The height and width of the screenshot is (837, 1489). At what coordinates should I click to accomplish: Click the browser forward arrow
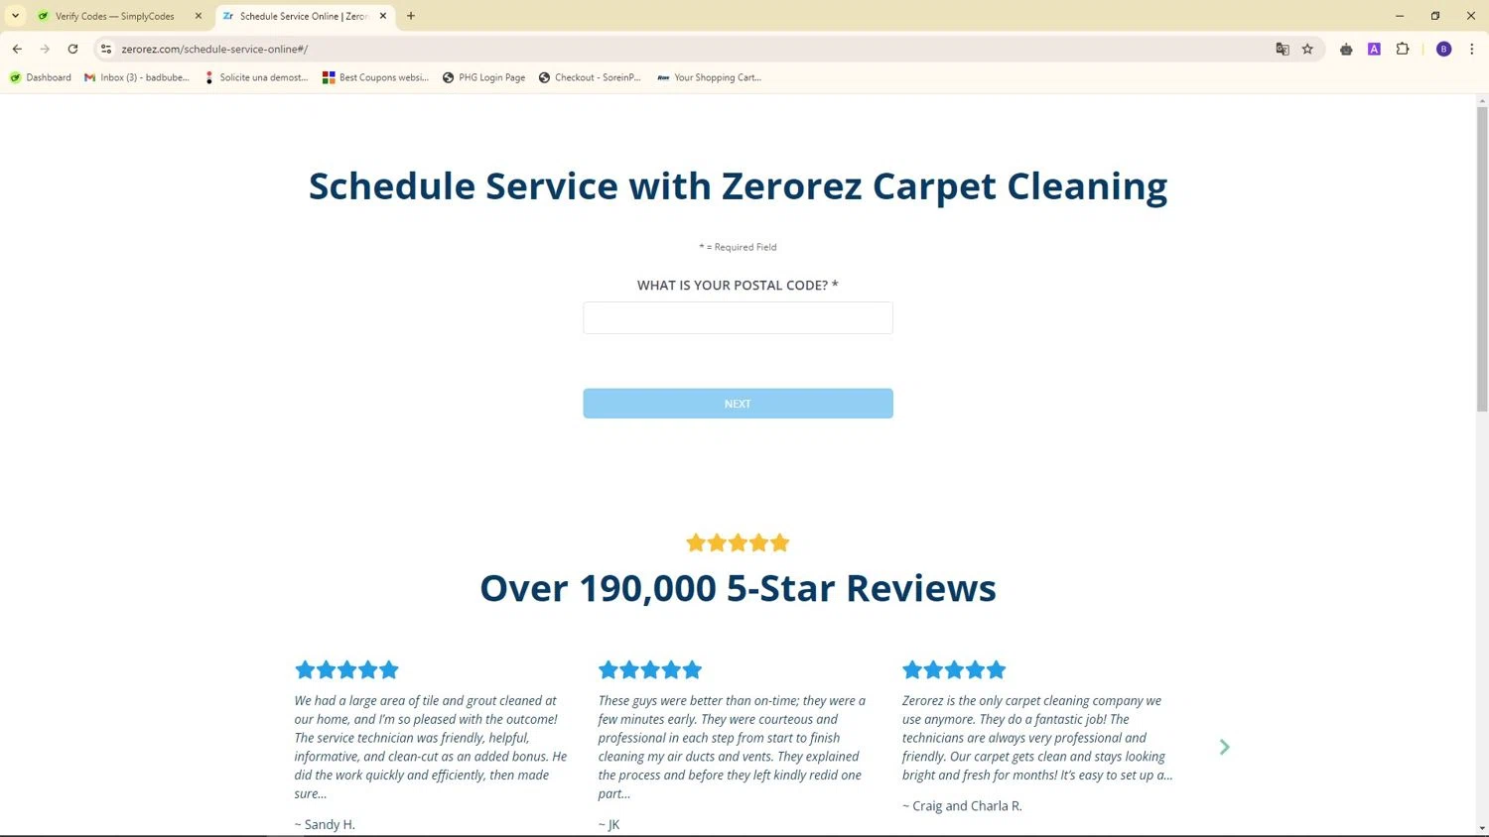click(x=45, y=49)
